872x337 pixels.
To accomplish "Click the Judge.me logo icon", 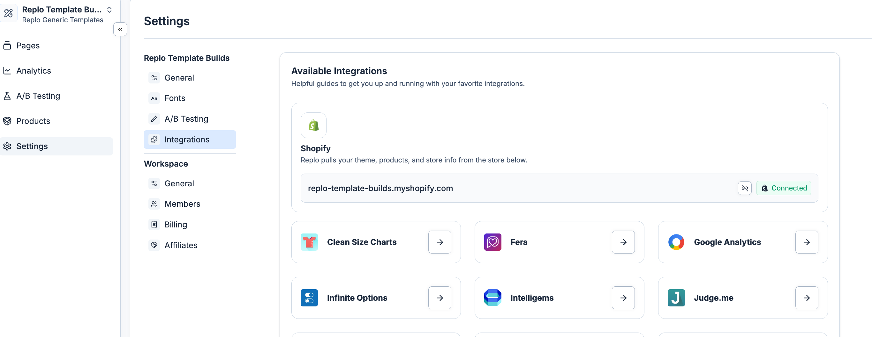I will click(x=676, y=298).
